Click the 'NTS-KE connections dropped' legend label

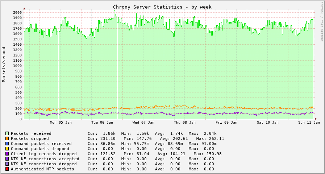[44, 164]
